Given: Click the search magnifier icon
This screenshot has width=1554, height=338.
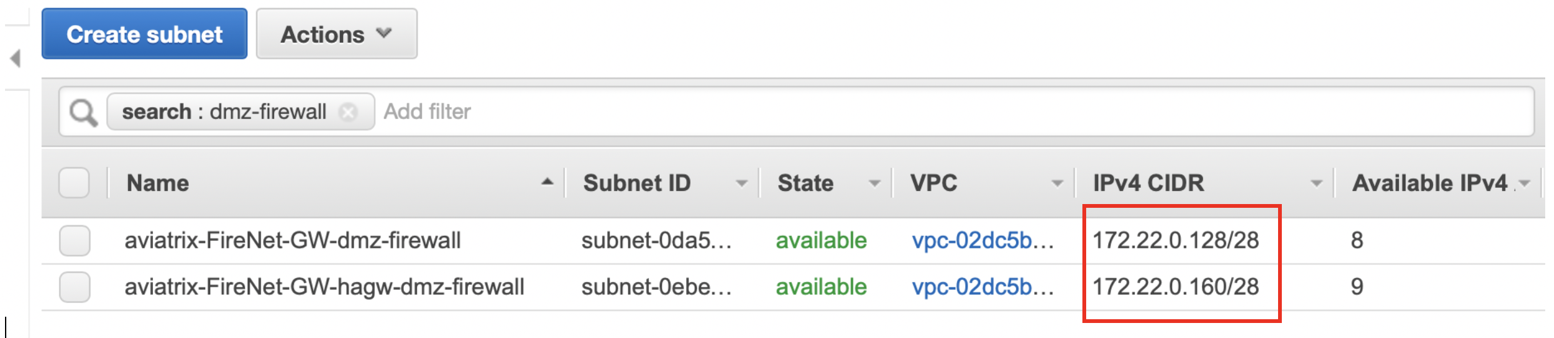Looking at the screenshot, I should [x=83, y=113].
